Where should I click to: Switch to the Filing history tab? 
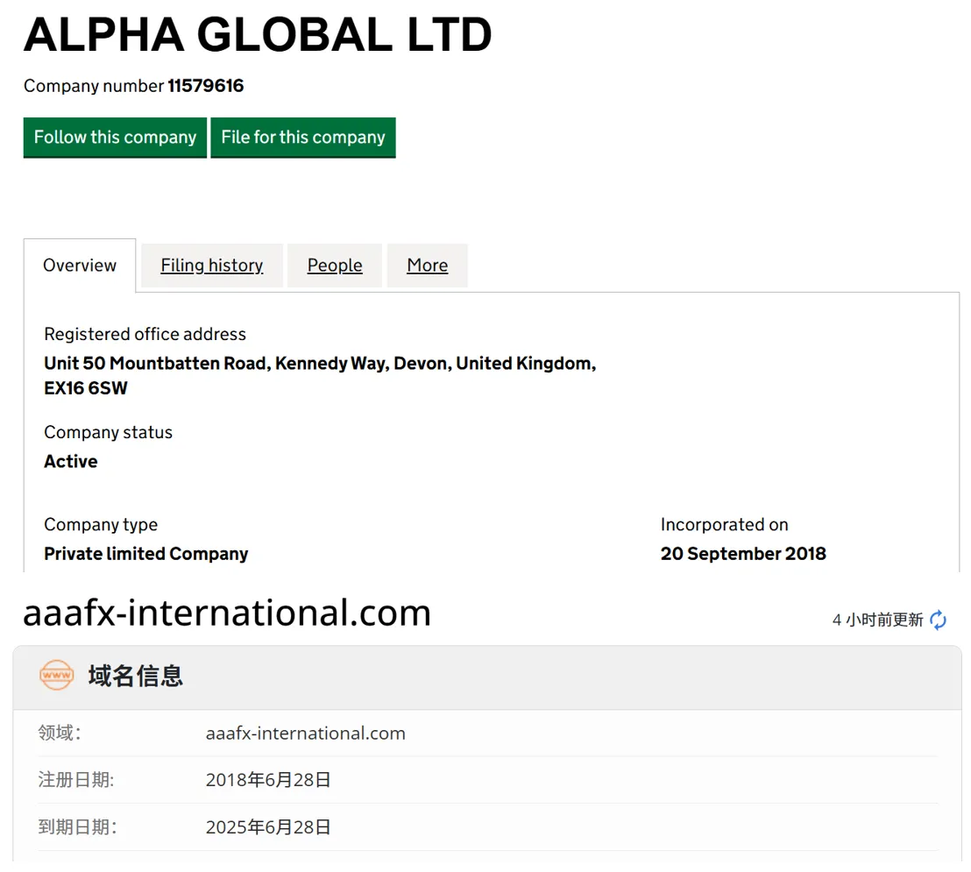(212, 265)
